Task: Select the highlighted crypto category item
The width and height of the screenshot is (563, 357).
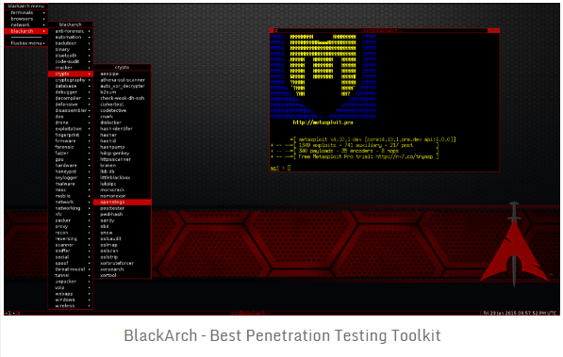Action: [x=71, y=73]
